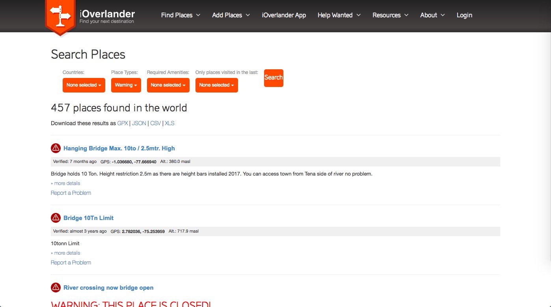Click the '10tonn Limit' description text
The image size is (551, 307).
(x=65, y=244)
